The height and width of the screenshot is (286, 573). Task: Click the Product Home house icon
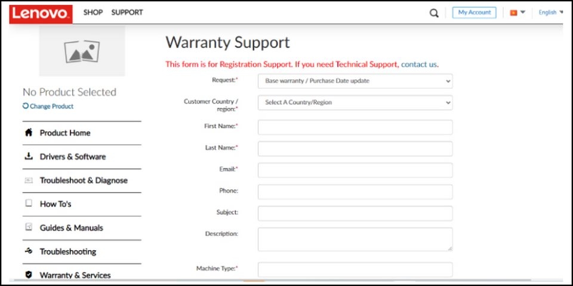29,132
